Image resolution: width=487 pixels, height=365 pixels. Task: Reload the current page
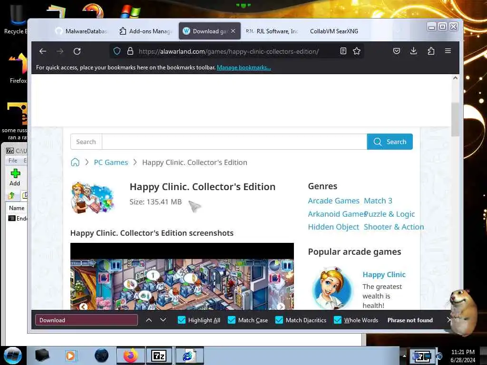pyautogui.click(x=77, y=51)
